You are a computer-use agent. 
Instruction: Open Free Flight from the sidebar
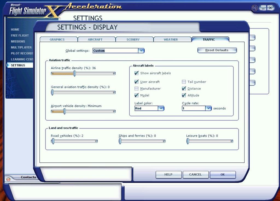tap(20, 36)
